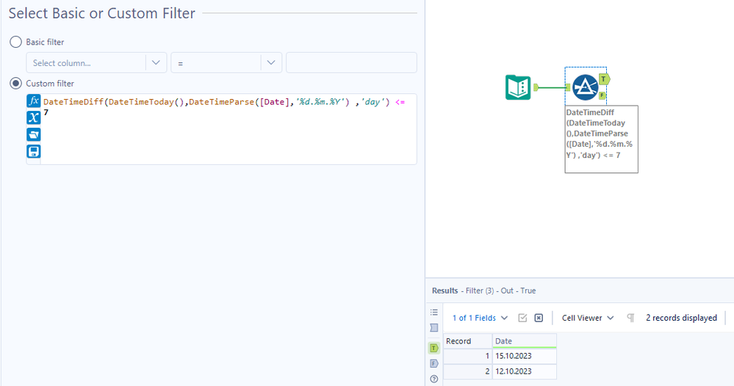Screen dimensions: 734x386
Task: Select the cell with 15.10.2023
Action: coord(525,356)
